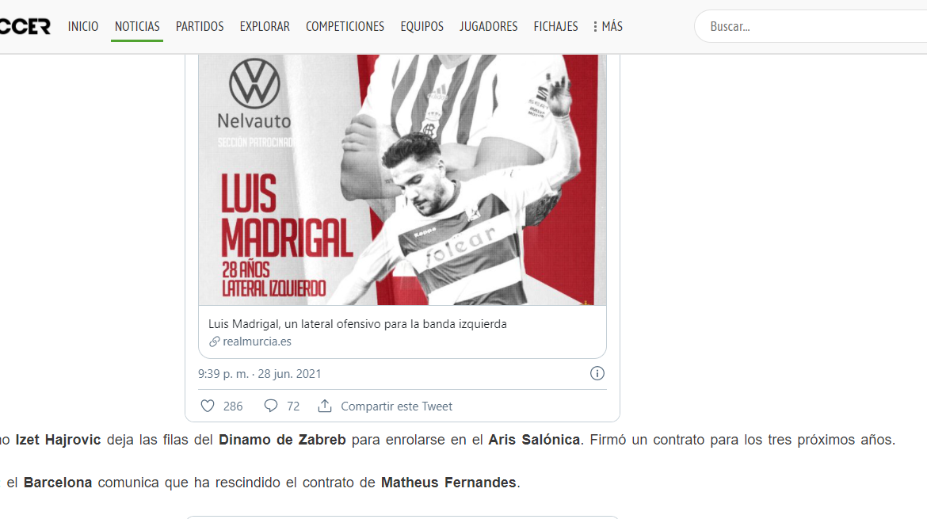This screenshot has width=927, height=519.
Task: Click the reply bubble icon showing 72
Action: tap(271, 406)
